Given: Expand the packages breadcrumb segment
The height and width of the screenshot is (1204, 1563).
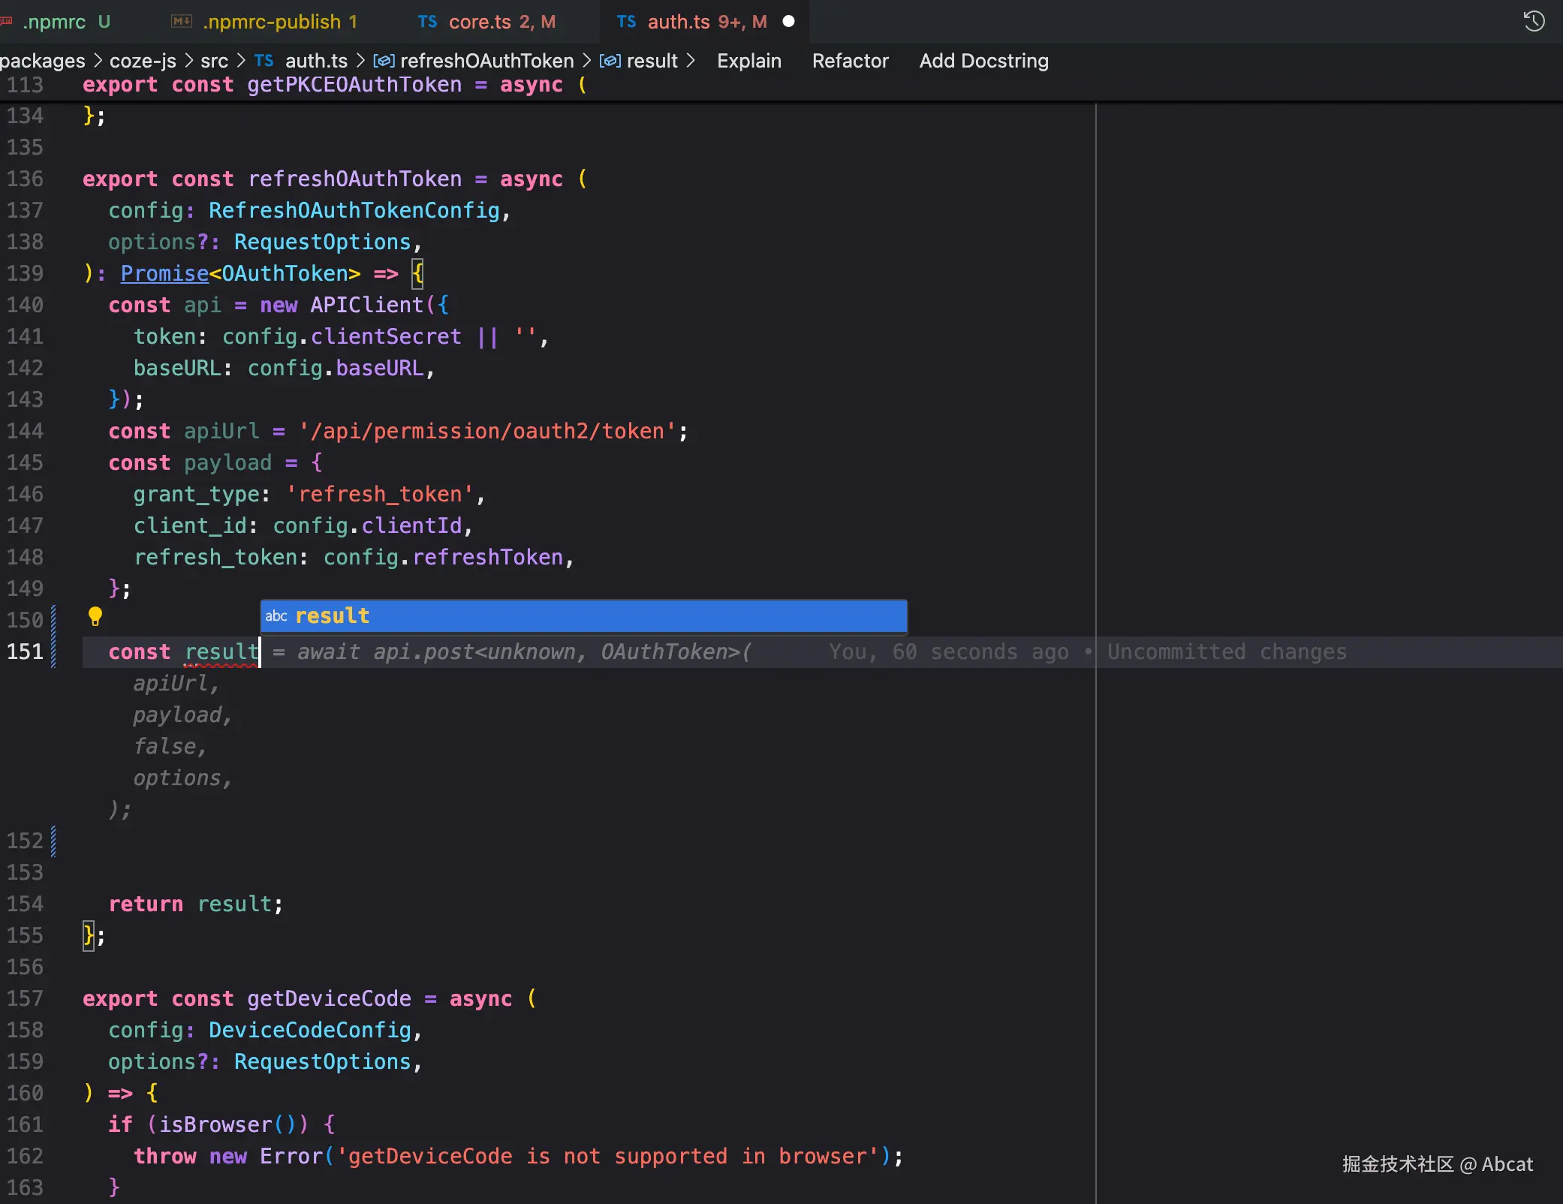Looking at the screenshot, I should point(43,61).
